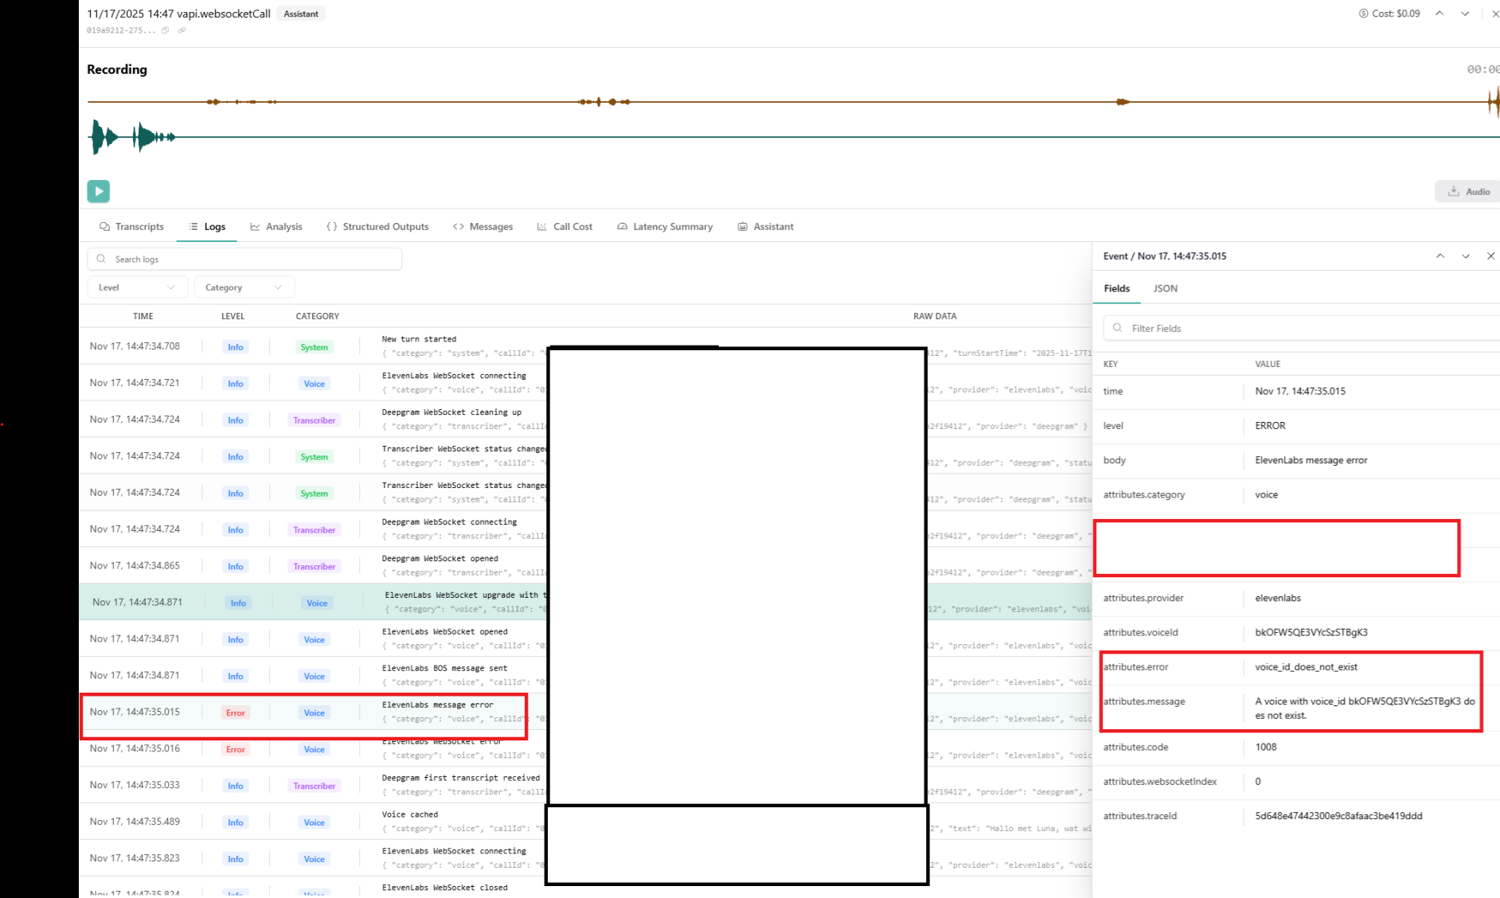Copy the call ID 019a9212-275
Screen dimensions: 1500x898
click(165, 30)
